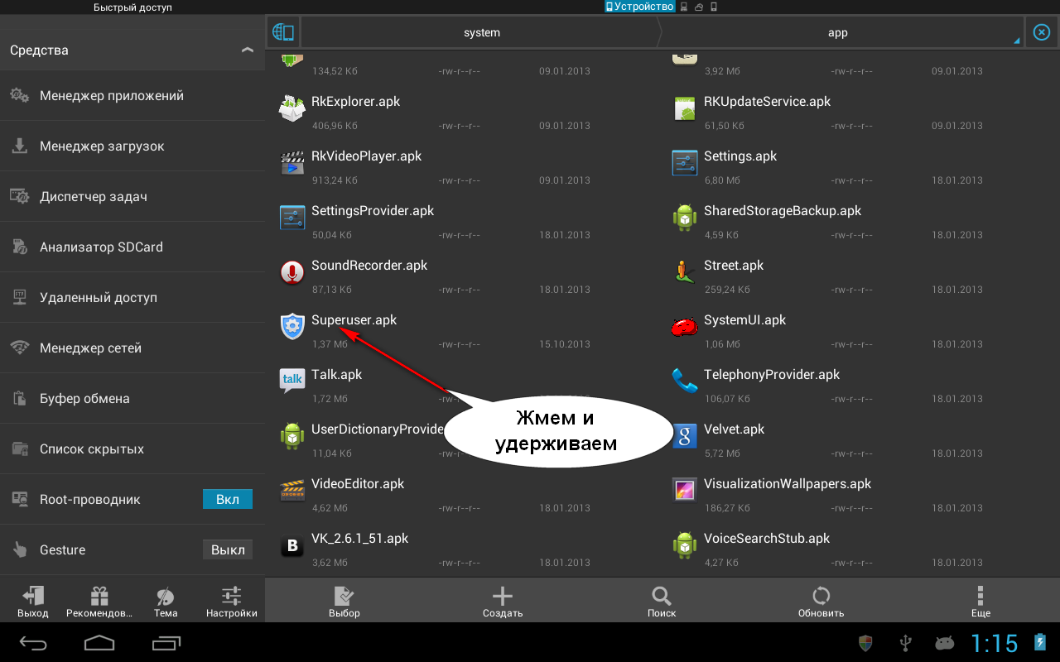
Task: Tap the UserDictionaryProvider.apk android icon
Action: pyautogui.click(x=292, y=436)
